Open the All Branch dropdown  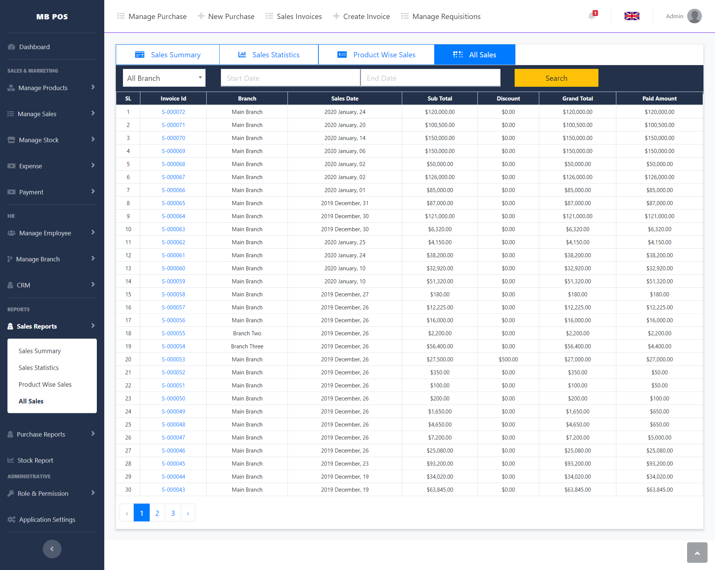164,78
